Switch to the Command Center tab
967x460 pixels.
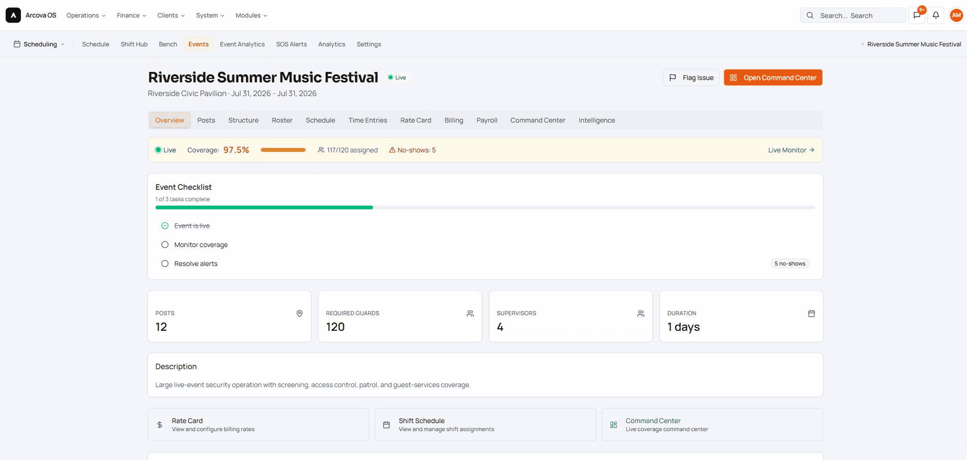537,120
